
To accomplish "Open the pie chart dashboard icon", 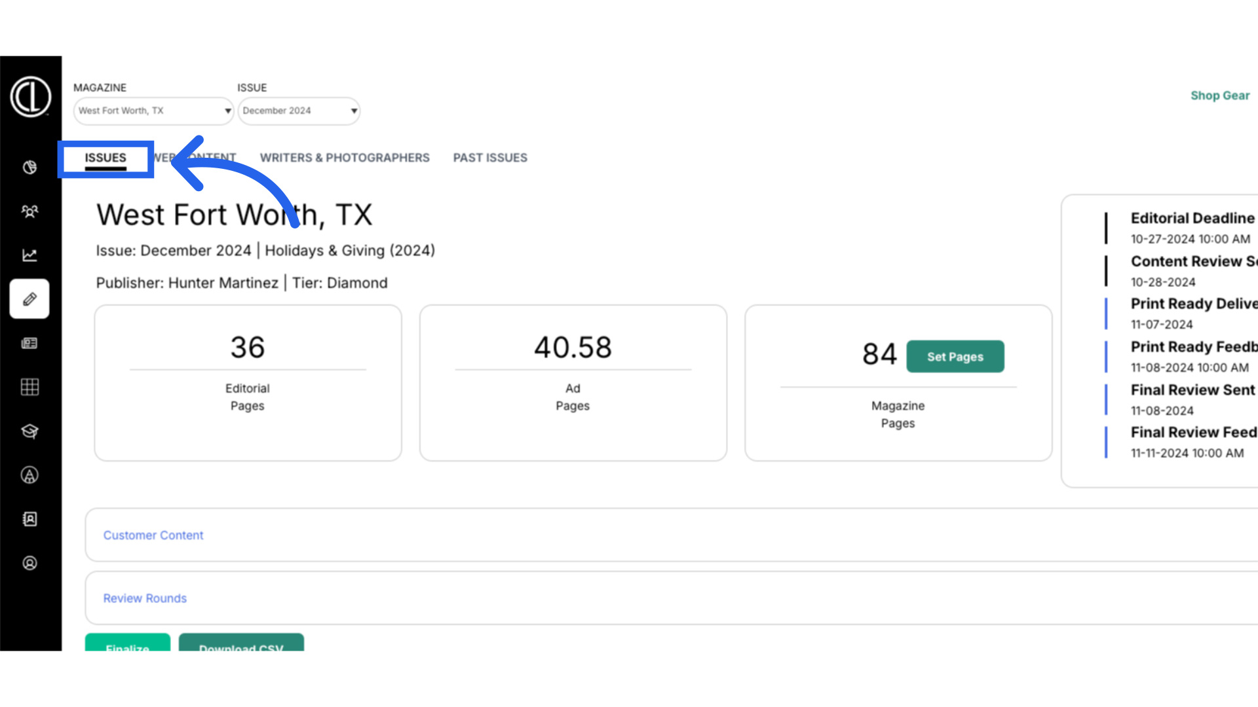I will (x=29, y=168).
